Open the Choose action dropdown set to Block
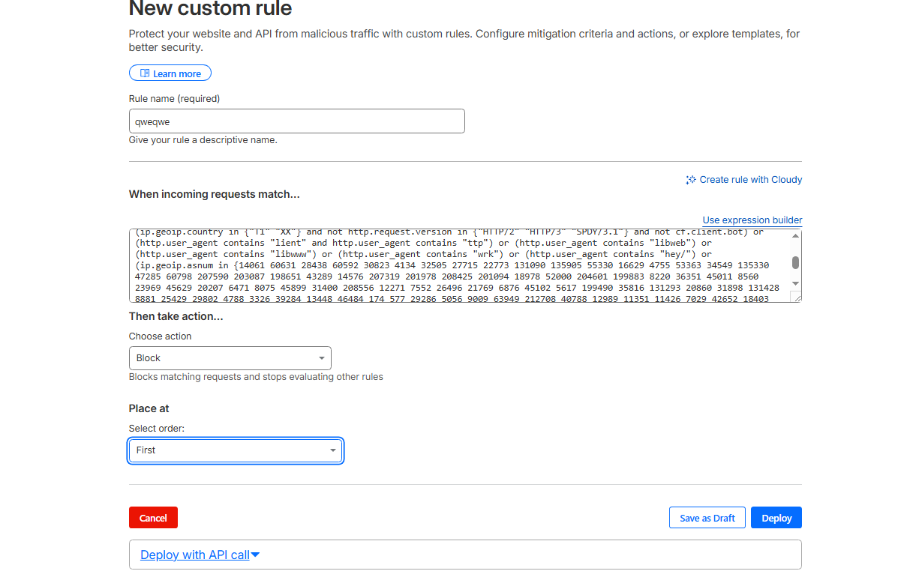 230,358
